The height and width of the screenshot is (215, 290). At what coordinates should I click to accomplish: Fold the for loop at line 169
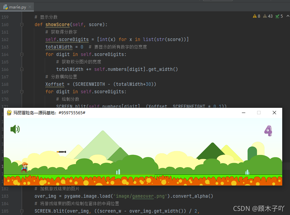pos(22,92)
